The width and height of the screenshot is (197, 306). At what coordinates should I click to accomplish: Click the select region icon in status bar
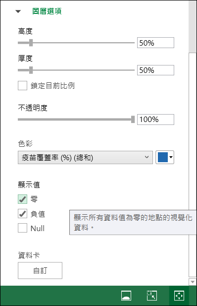point(152,296)
